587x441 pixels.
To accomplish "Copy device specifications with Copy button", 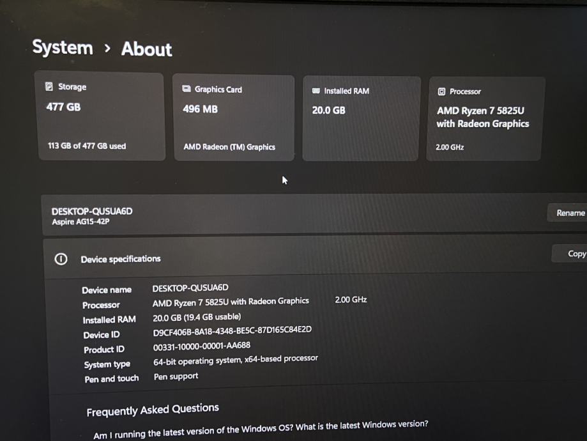I will coord(570,254).
